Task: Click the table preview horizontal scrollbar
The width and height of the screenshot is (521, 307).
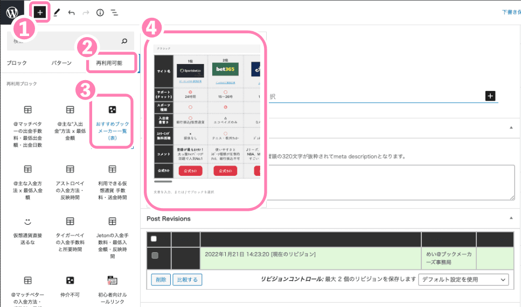Action: pyautogui.click(x=163, y=181)
